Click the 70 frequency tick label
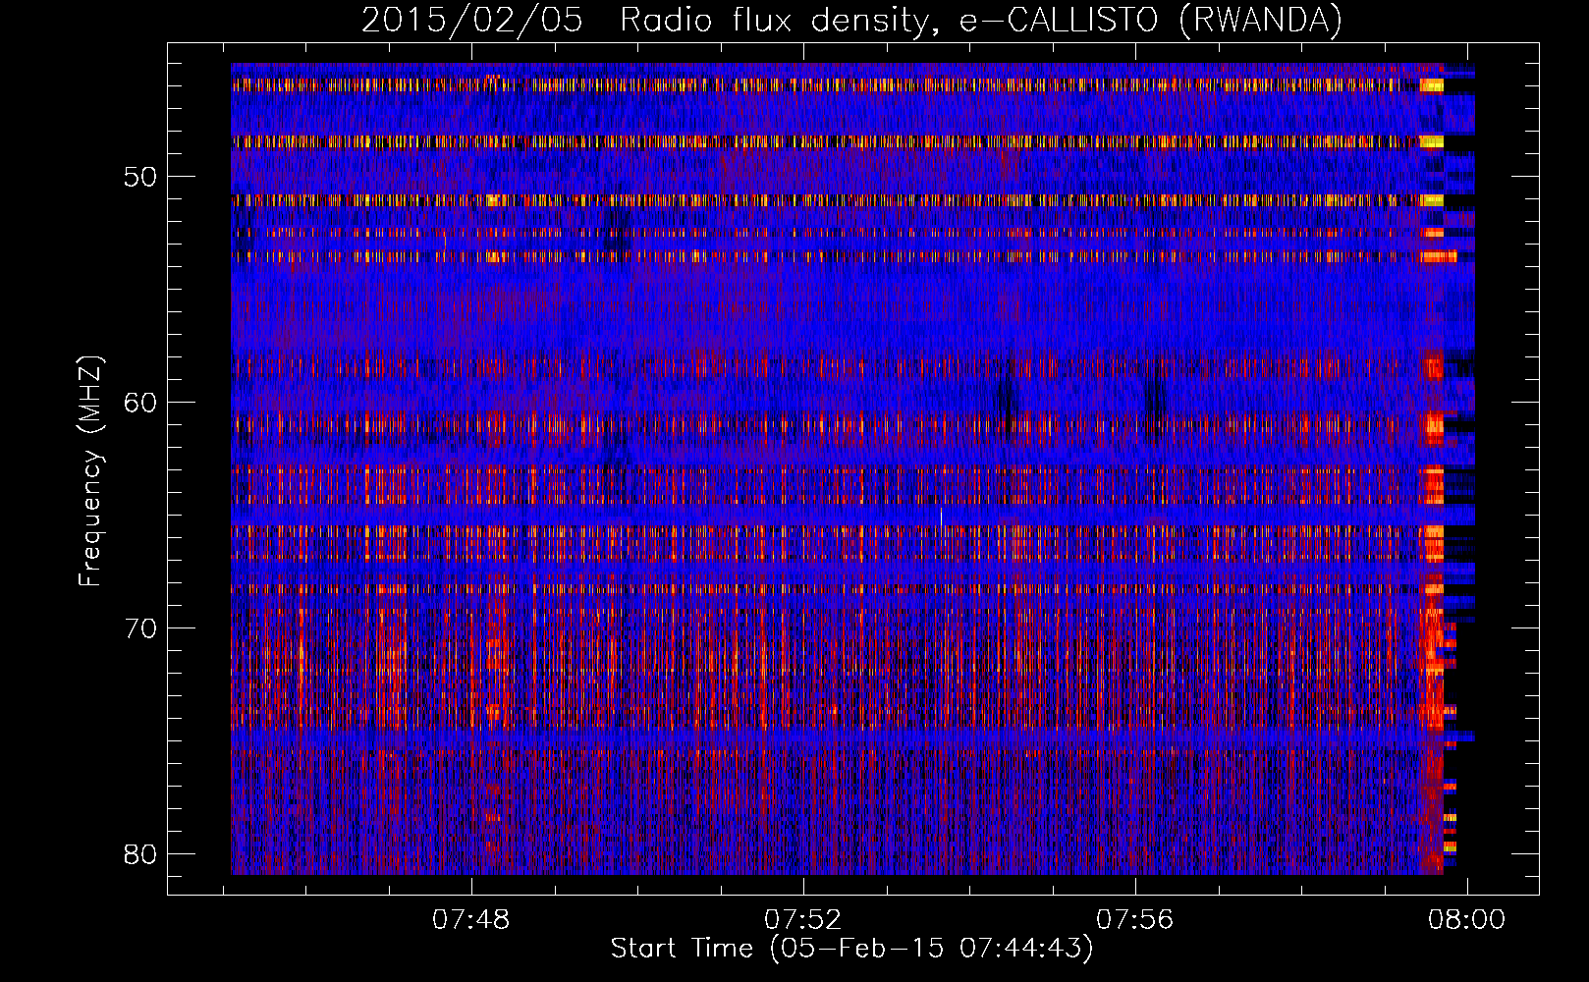Viewport: 1589px width, 982px height. tap(140, 627)
